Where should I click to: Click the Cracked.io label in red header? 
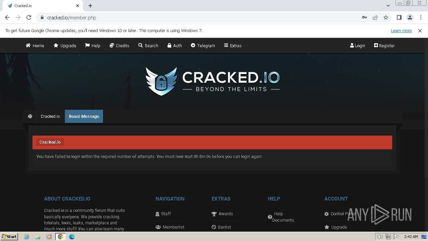(x=50, y=142)
